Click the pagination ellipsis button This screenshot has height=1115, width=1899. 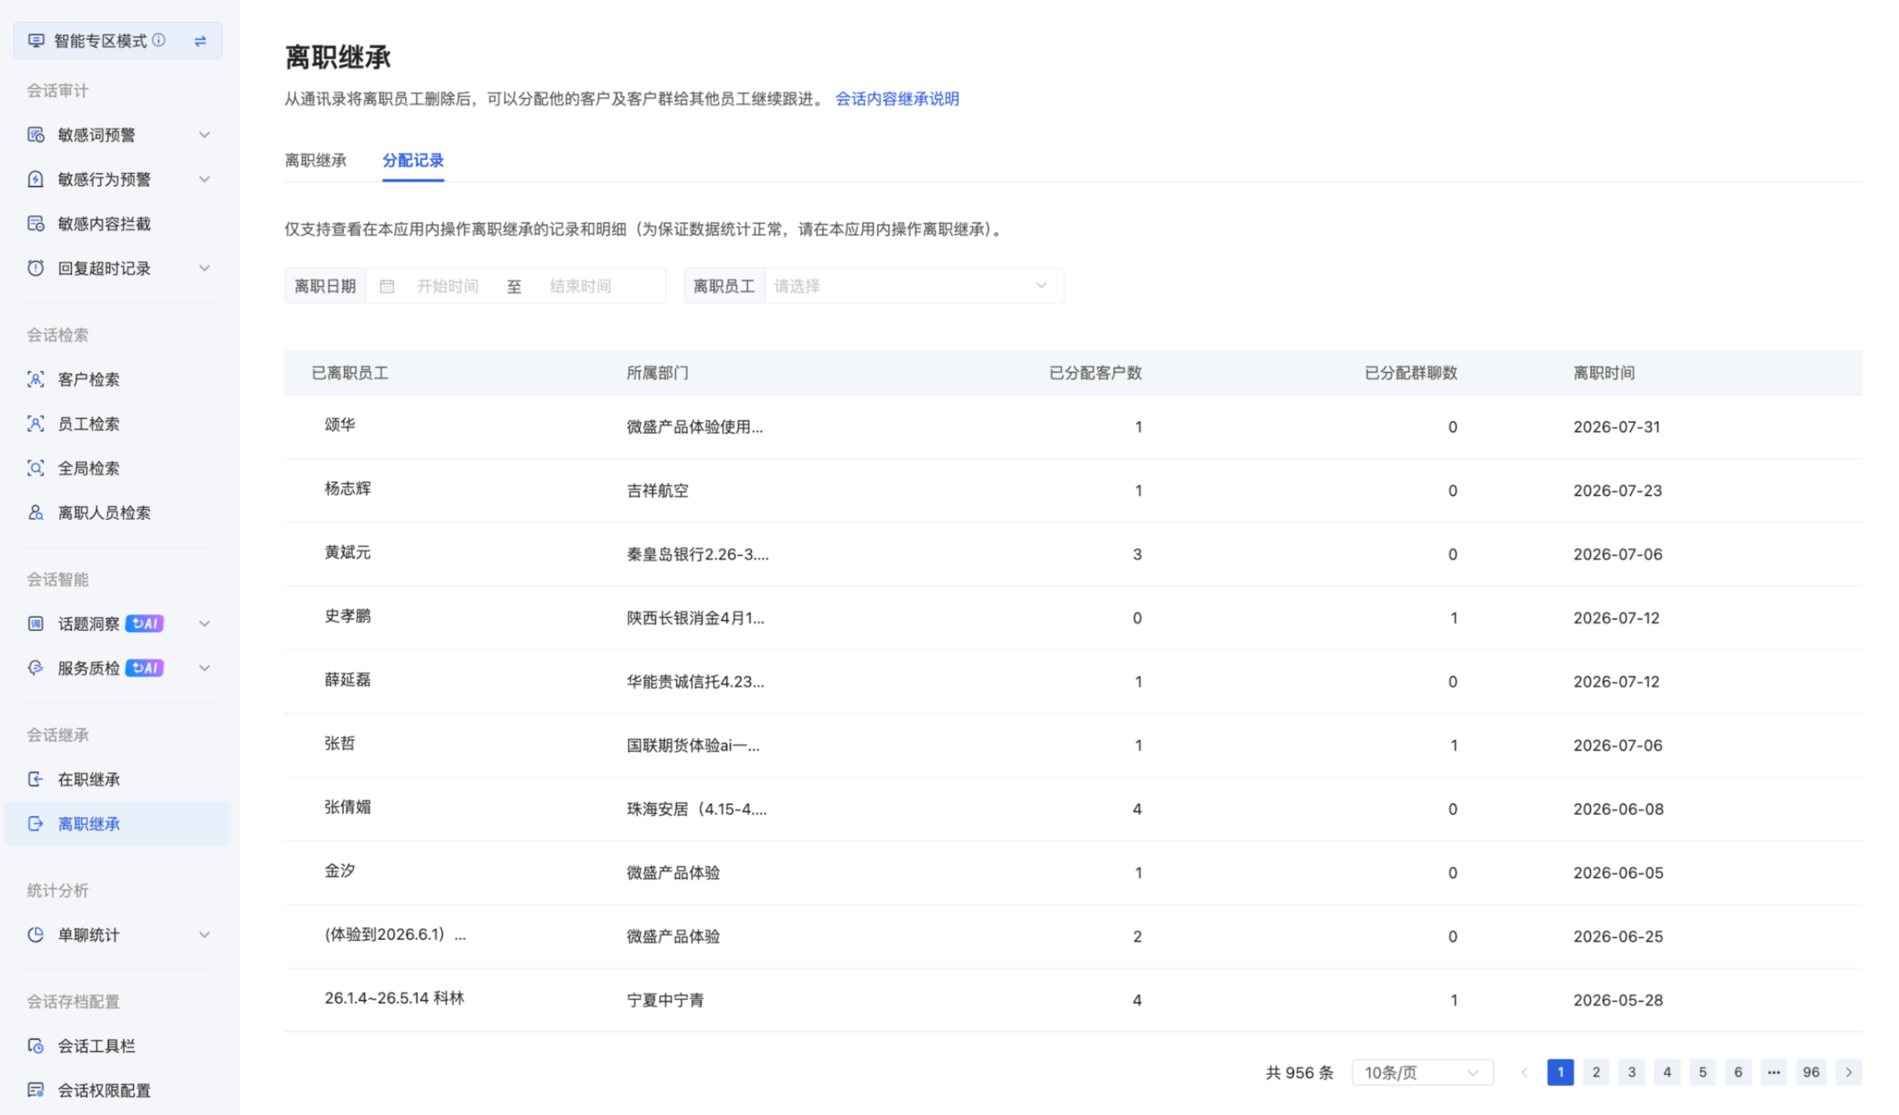(1774, 1072)
